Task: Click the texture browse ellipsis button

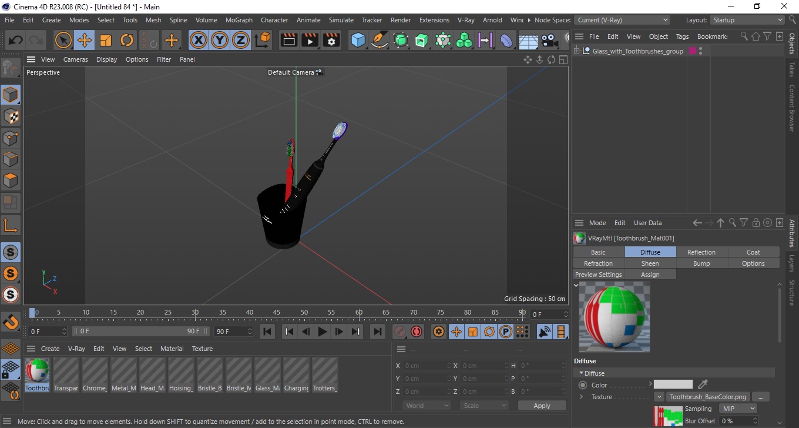Action: click(760, 397)
